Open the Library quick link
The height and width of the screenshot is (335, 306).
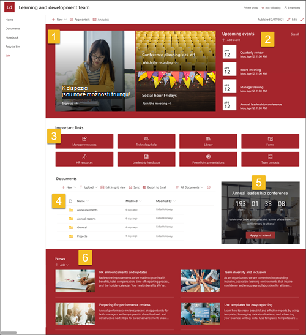point(208,141)
